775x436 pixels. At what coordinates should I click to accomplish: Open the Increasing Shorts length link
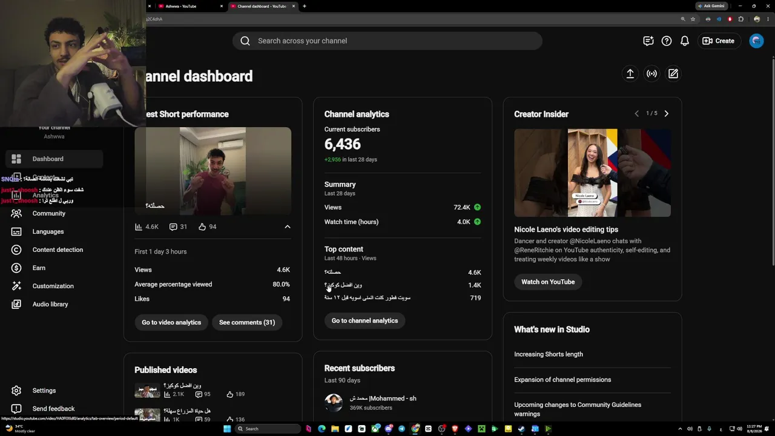[x=549, y=354]
